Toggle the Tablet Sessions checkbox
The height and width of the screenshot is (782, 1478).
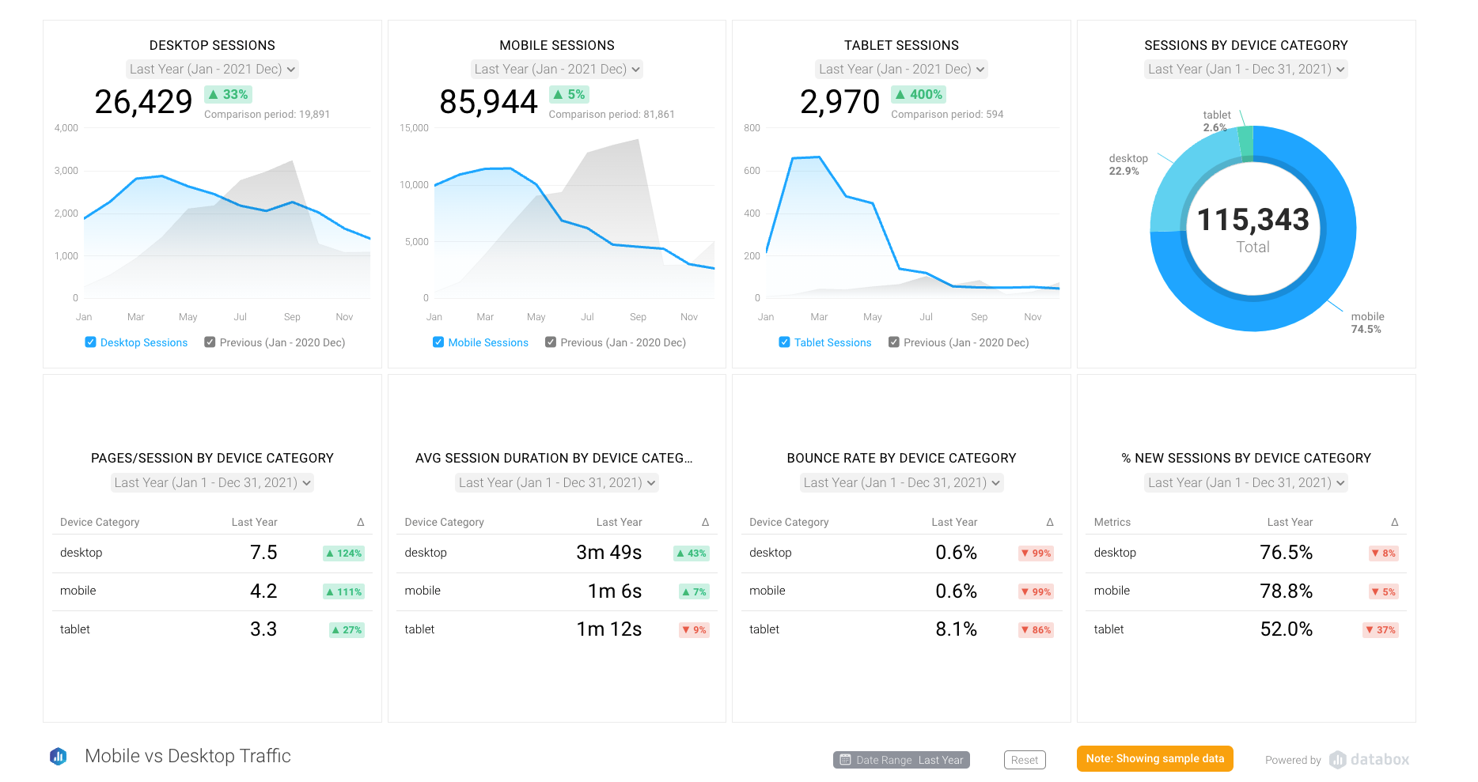[x=784, y=342]
